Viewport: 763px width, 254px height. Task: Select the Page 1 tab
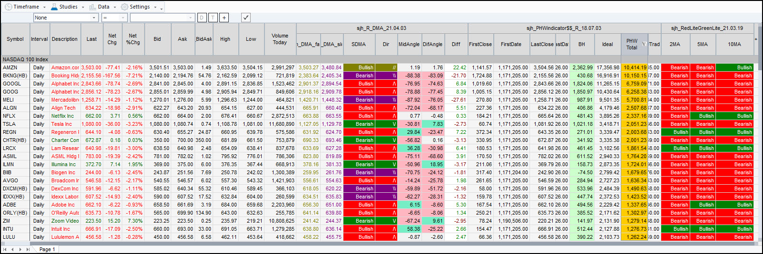click(x=47, y=249)
